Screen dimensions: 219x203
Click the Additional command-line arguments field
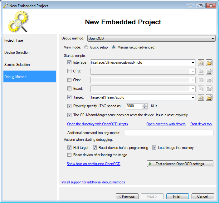tap(168, 133)
